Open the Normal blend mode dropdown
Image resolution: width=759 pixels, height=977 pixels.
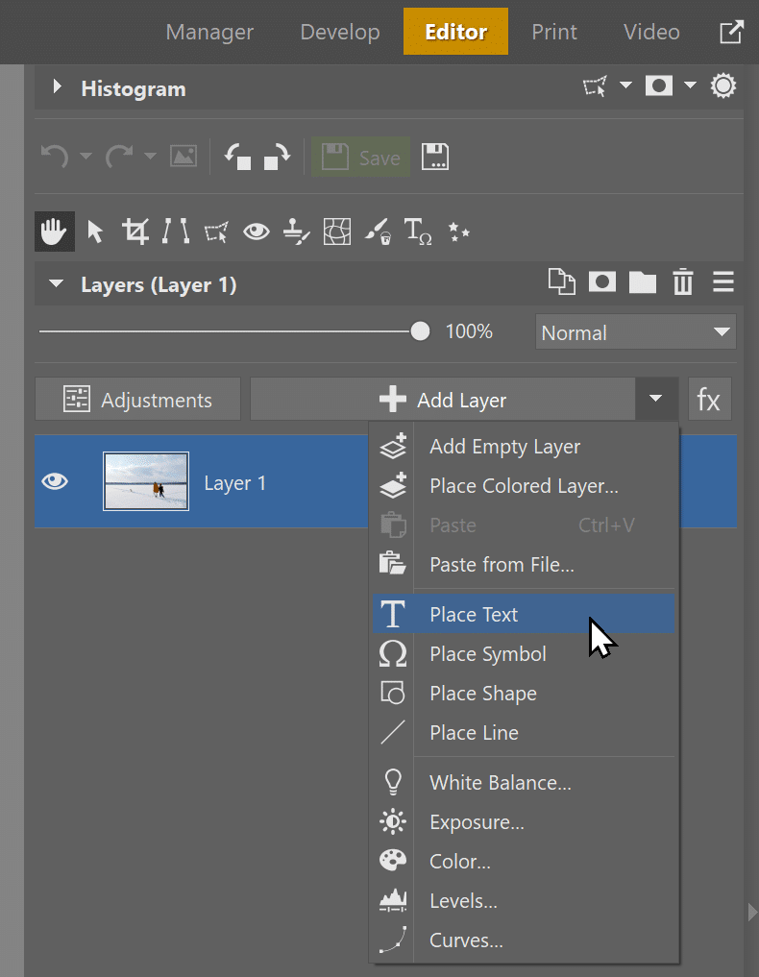(635, 332)
